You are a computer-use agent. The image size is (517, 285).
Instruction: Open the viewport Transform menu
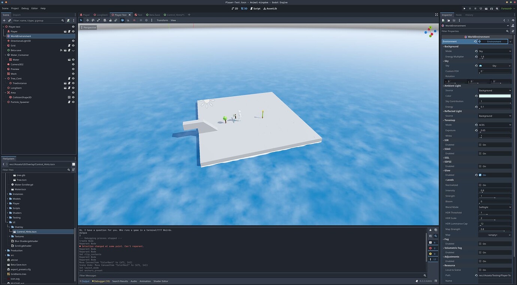162,20
